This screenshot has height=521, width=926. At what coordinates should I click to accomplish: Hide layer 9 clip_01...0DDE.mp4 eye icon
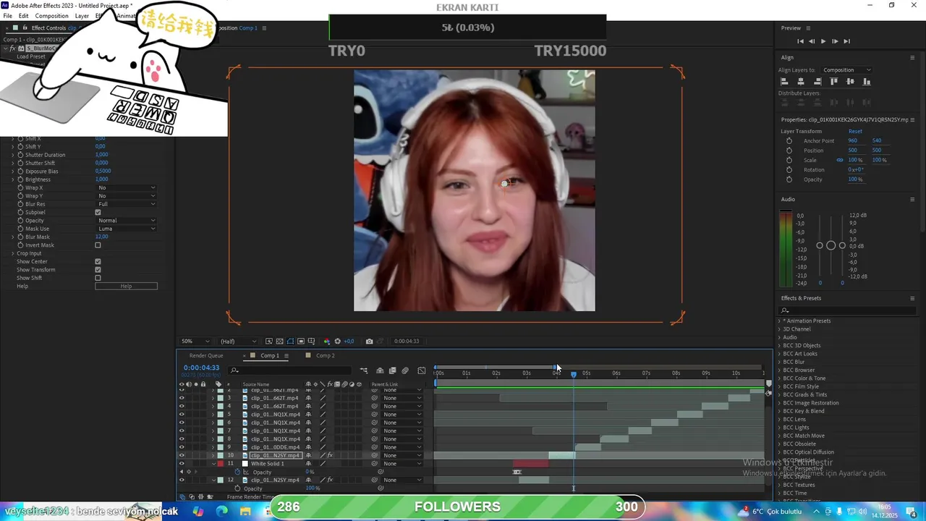[x=182, y=447]
